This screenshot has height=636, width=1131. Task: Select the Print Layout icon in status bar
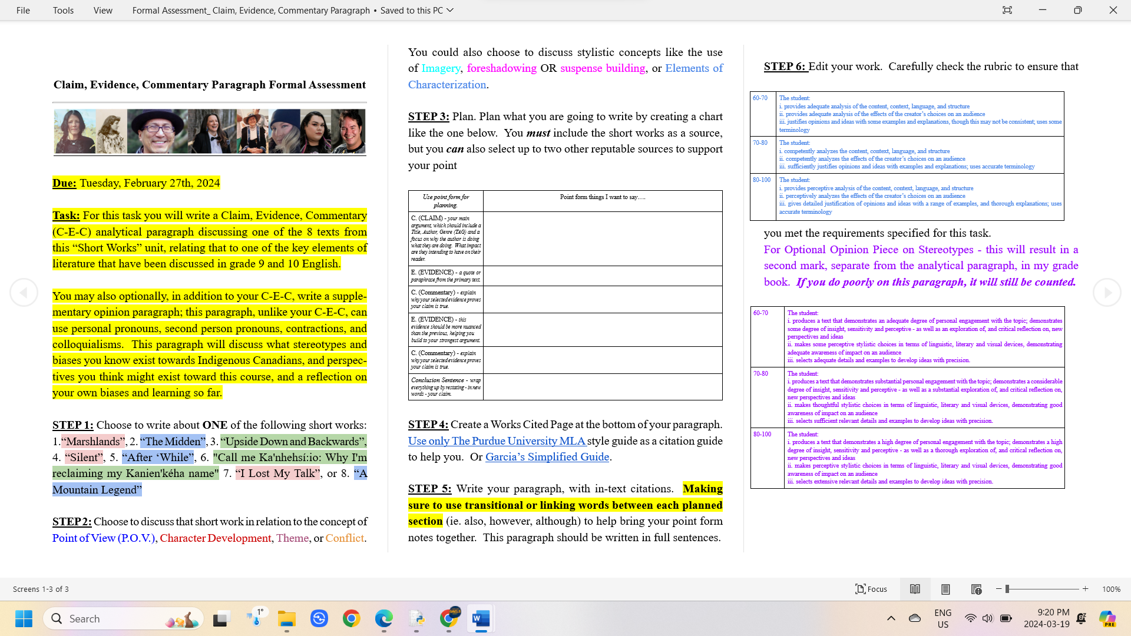(945, 589)
